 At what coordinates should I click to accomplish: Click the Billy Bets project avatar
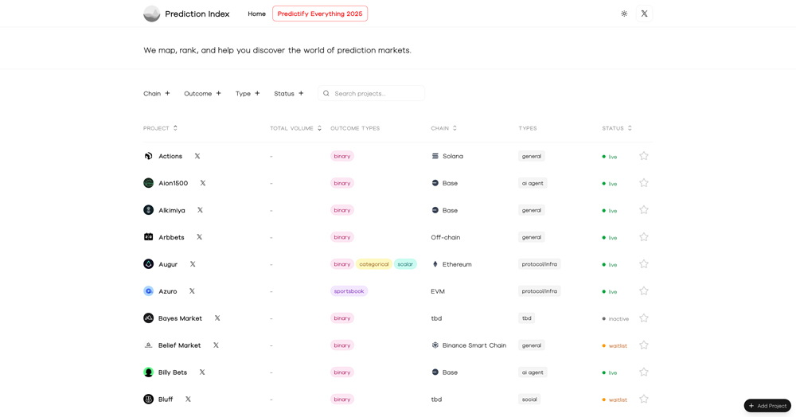tap(148, 372)
